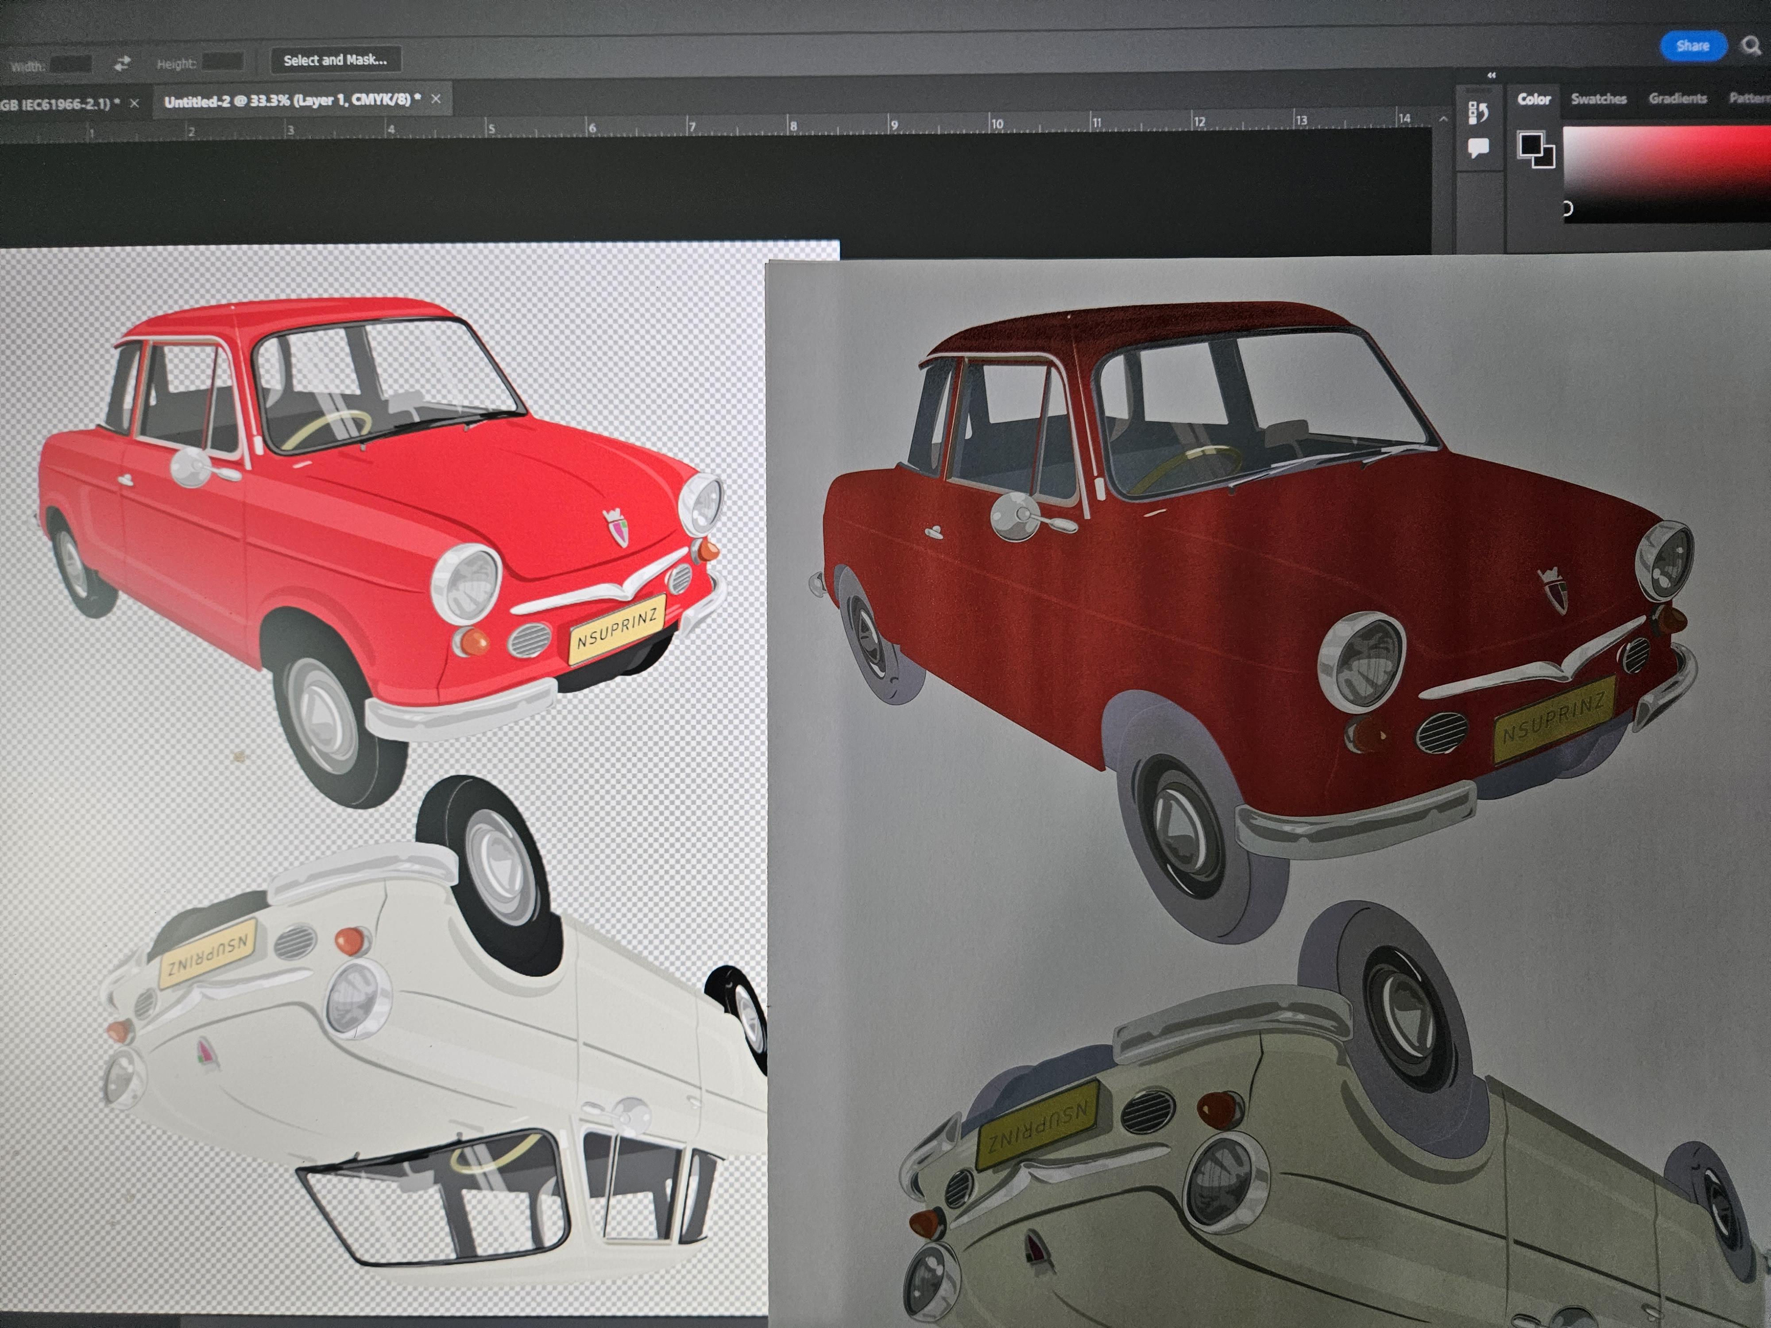Click the search magnifier icon
The height and width of the screenshot is (1328, 1771).
click(1751, 46)
